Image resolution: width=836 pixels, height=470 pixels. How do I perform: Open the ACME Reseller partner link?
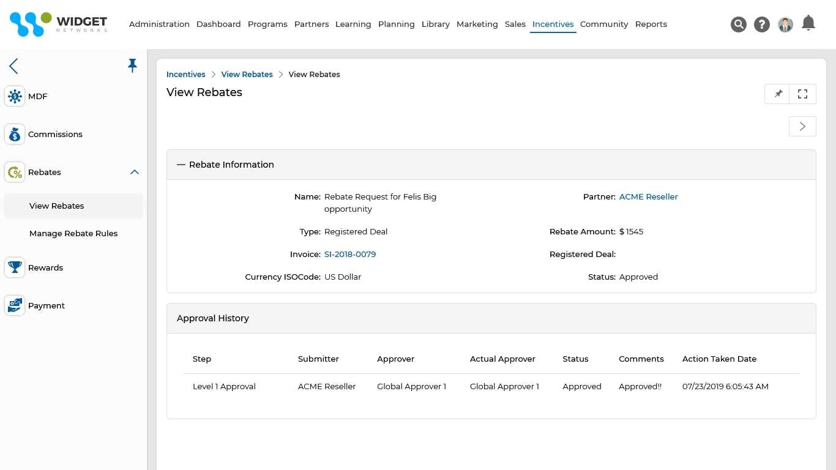point(648,197)
